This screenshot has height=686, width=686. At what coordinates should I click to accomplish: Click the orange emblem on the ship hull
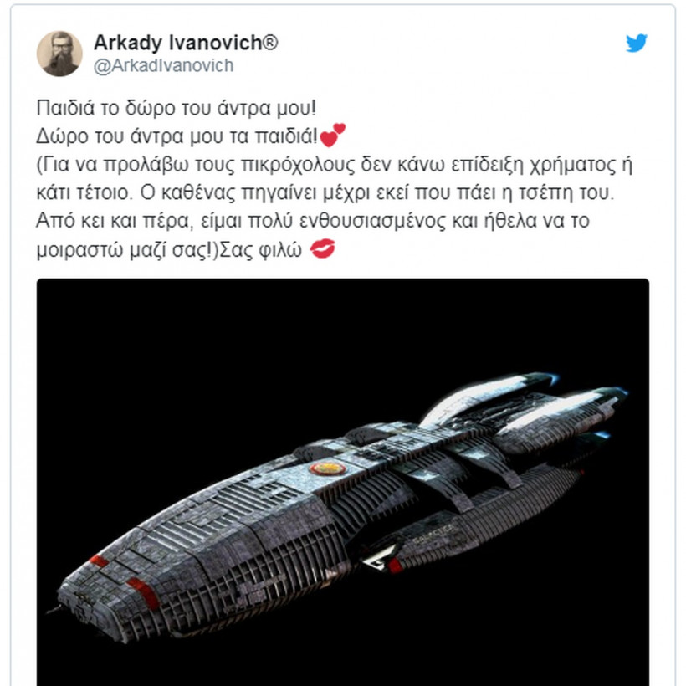tap(328, 468)
